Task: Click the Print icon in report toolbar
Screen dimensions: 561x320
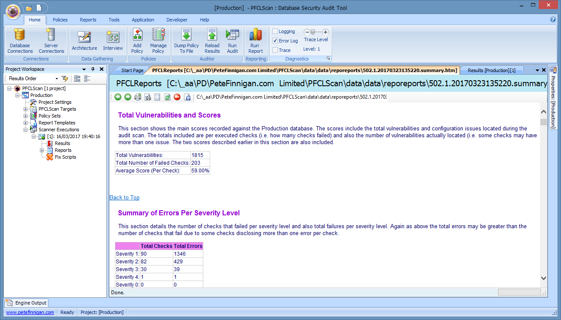Action: tap(138, 97)
